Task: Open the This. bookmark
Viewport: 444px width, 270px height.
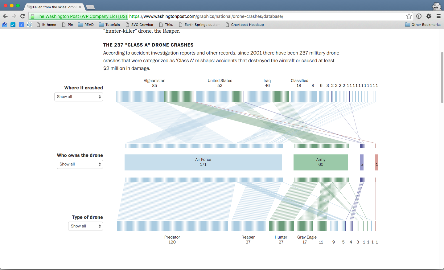Action: point(166,25)
